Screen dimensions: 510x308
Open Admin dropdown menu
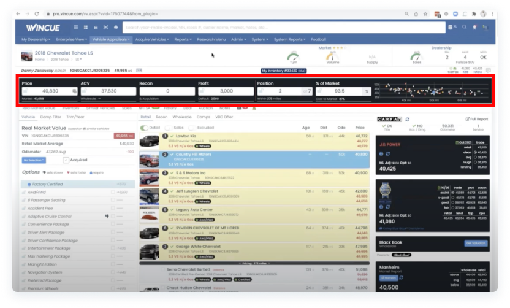(x=238, y=39)
